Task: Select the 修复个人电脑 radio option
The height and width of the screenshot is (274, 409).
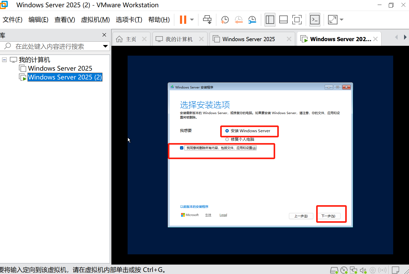Action: tap(227, 139)
